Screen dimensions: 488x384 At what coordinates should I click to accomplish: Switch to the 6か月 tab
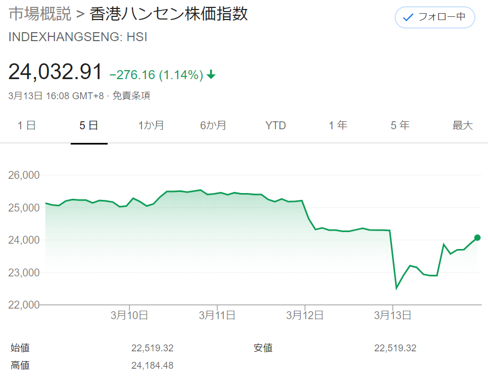point(213,126)
